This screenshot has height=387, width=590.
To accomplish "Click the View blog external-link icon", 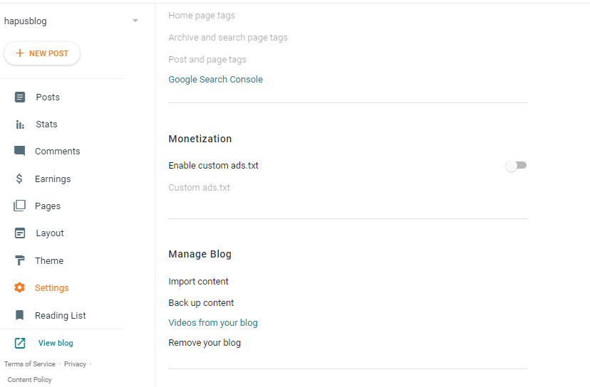I will pyautogui.click(x=20, y=343).
